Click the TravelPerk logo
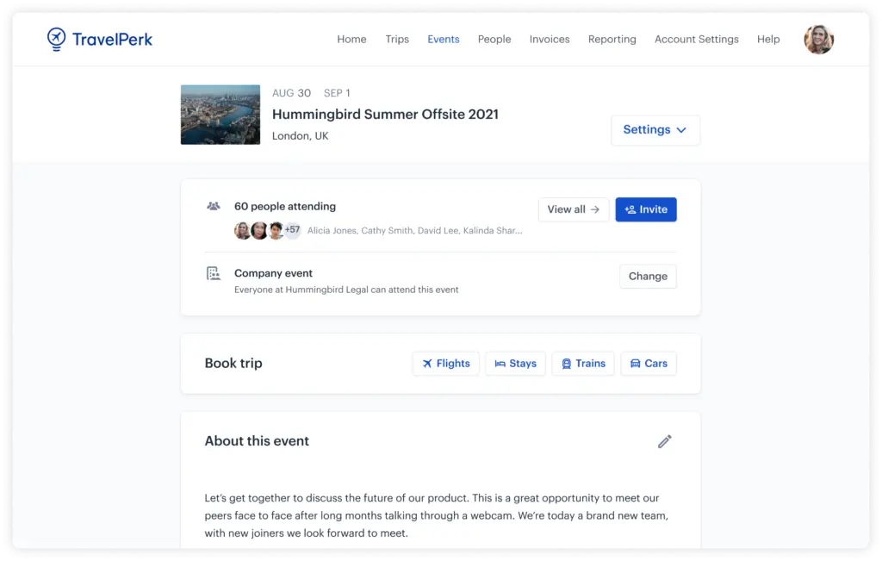 coord(100,40)
